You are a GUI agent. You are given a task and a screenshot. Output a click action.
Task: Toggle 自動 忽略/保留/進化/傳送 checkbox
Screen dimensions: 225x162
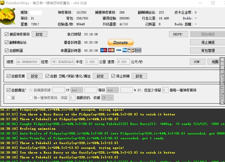click(47, 76)
